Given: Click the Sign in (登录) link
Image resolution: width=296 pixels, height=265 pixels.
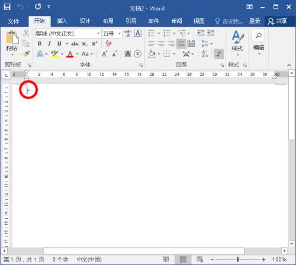Looking at the screenshot, I should coord(255,21).
